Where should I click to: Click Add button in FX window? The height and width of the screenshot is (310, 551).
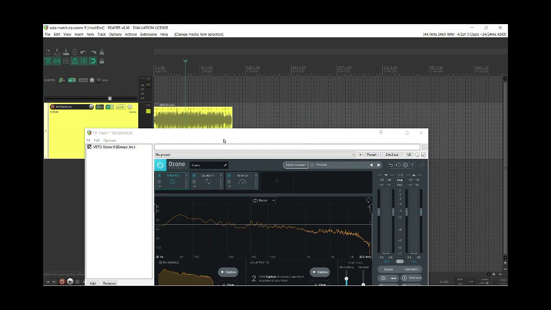tap(93, 283)
